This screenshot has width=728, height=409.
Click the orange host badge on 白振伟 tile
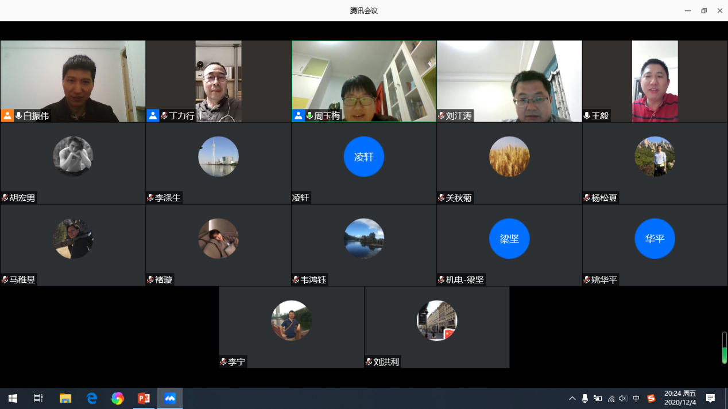(7, 116)
